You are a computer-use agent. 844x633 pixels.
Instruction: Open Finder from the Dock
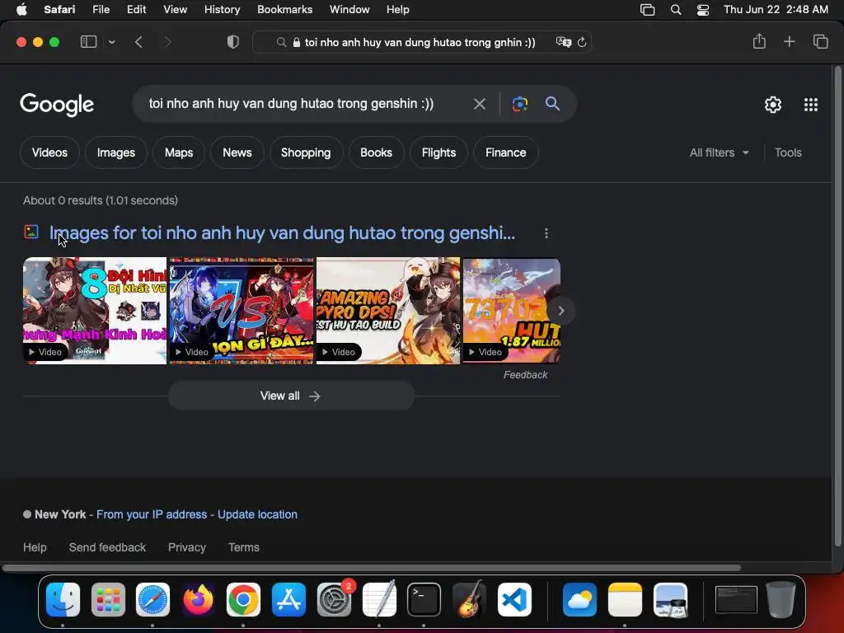click(x=63, y=599)
